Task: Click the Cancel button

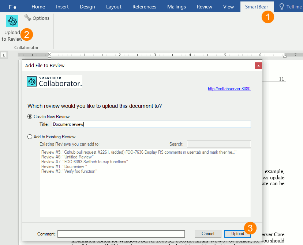Action: tap(208, 234)
